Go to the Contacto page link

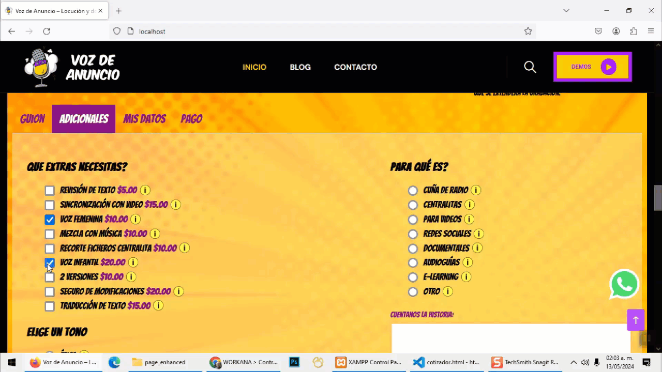[x=355, y=67]
